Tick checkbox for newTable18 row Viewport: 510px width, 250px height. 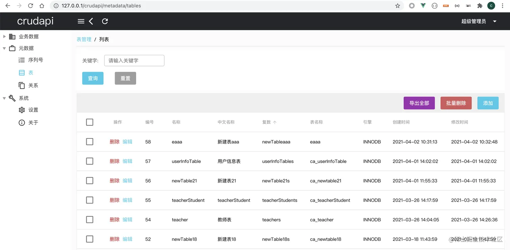[89, 239]
